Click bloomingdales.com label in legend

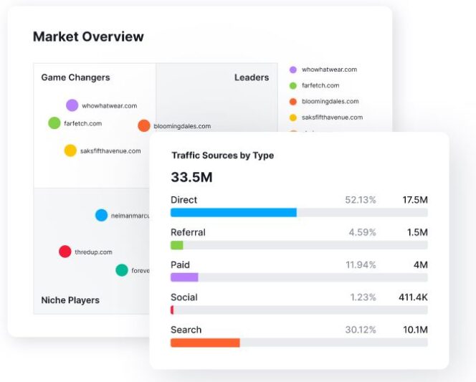(330, 101)
